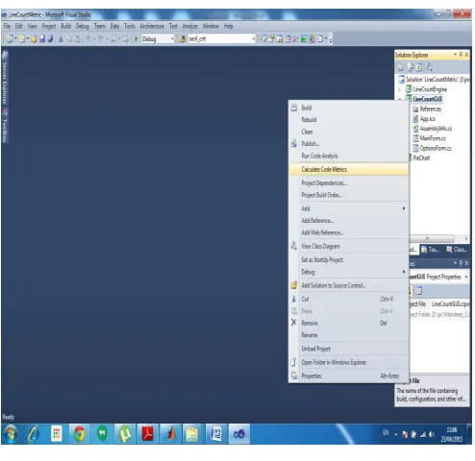This screenshot has width=475, height=461.
Task: Select AssemblyInfo.cs in Solution Explorer
Action: pos(436,129)
